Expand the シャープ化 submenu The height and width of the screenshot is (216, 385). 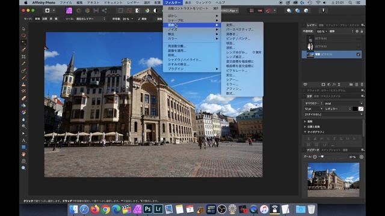[192, 20]
